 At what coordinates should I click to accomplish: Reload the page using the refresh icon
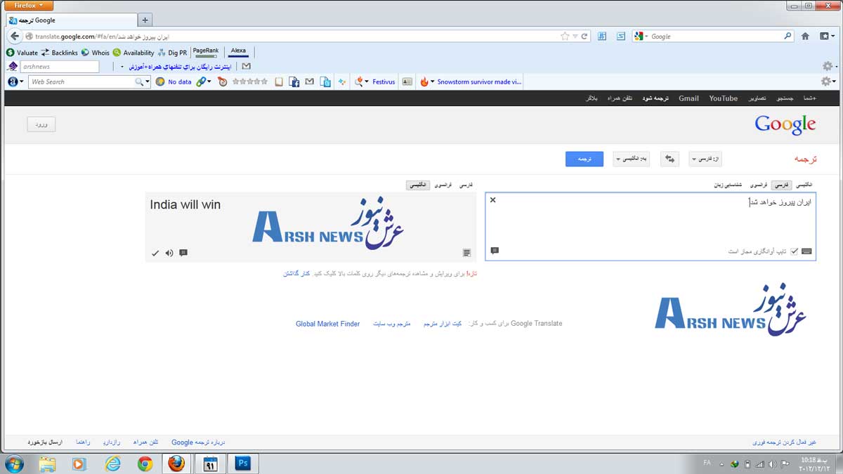[x=584, y=37]
